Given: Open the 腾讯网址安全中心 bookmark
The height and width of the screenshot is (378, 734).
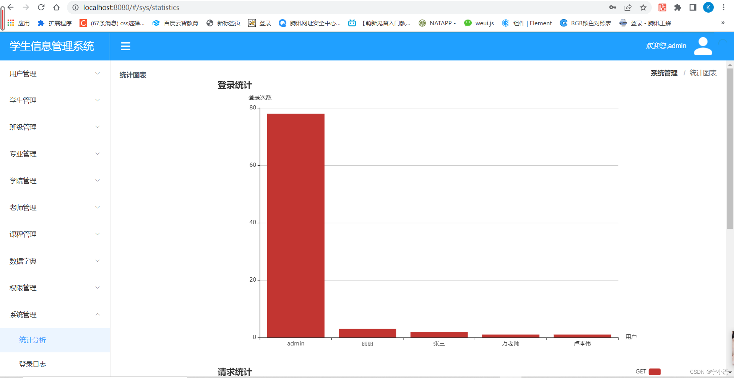Looking at the screenshot, I should 310,23.
